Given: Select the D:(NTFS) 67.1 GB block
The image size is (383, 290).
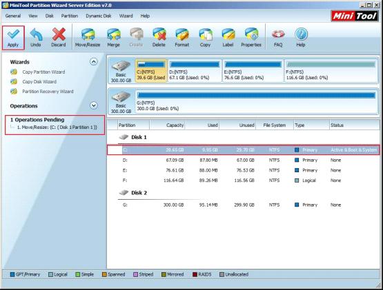Looking at the screenshot, I should 195,71.
